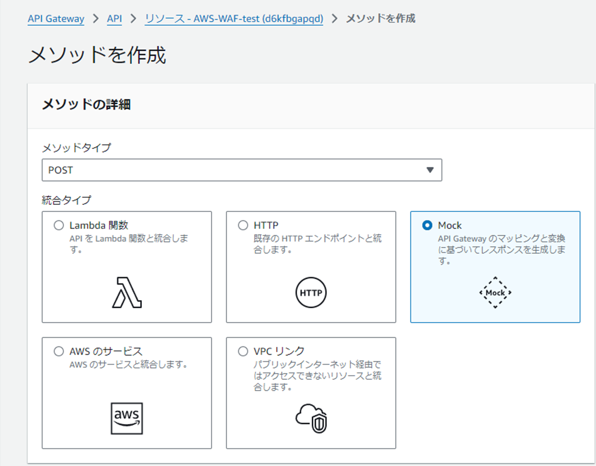The width and height of the screenshot is (596, 466).
Task: Open the API breadcrumb link
Action: [114, 19]
